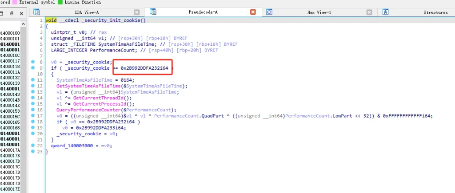Toggle breakpoint dot on line 22
The image size is (455, 193).
[x=33, y=146]
